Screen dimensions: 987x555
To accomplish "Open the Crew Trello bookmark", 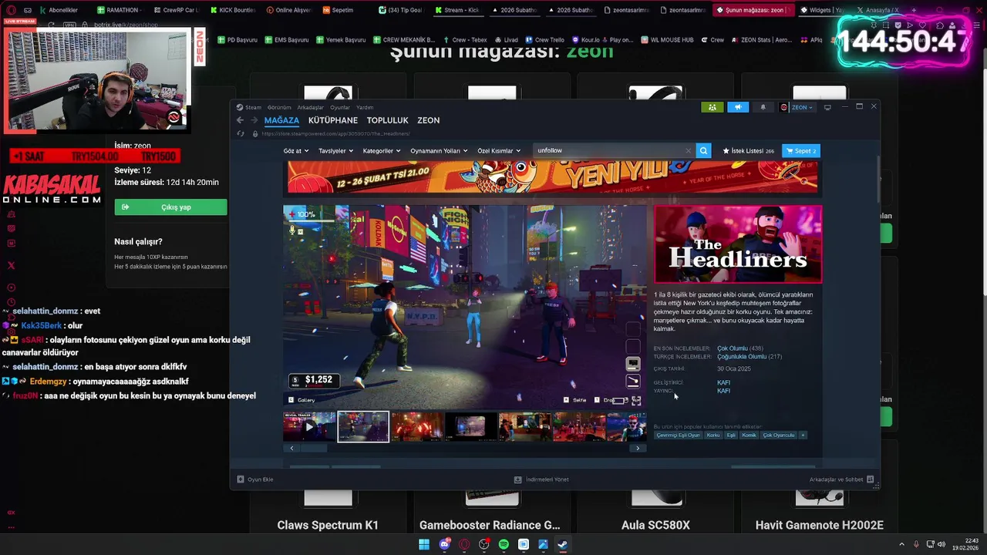I will (x=544, y=39).
